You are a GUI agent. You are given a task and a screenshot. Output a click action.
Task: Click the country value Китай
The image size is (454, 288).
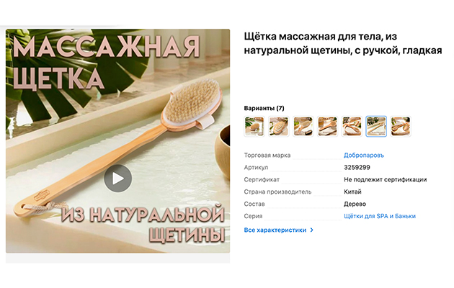[x=352, y=192]
